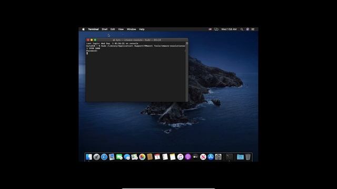The width and height of the screenshot is (337, 189).
Task: Zoom Terminal window with green button
Action: [x=95, y=40]
